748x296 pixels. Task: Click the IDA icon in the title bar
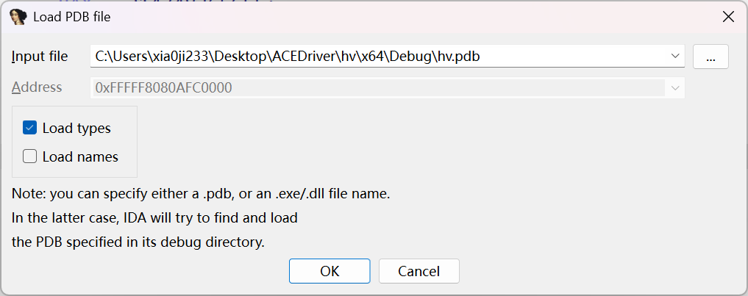(18, 16)
